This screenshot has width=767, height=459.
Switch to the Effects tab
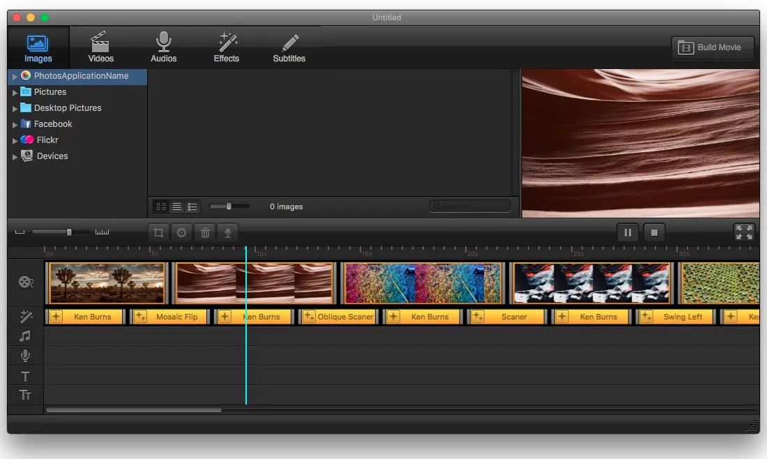[x=227, y=47]
